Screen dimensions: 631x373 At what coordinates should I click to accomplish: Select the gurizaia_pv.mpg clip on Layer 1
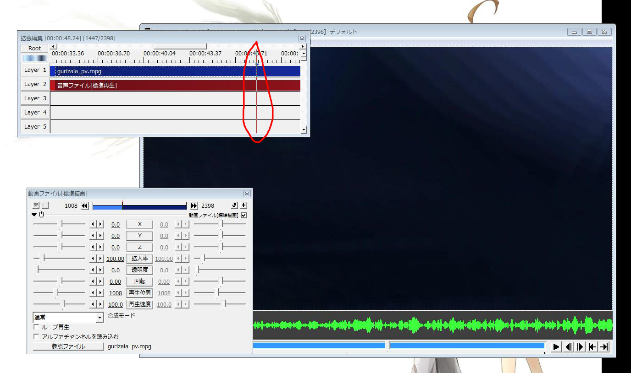click(175, 71)
